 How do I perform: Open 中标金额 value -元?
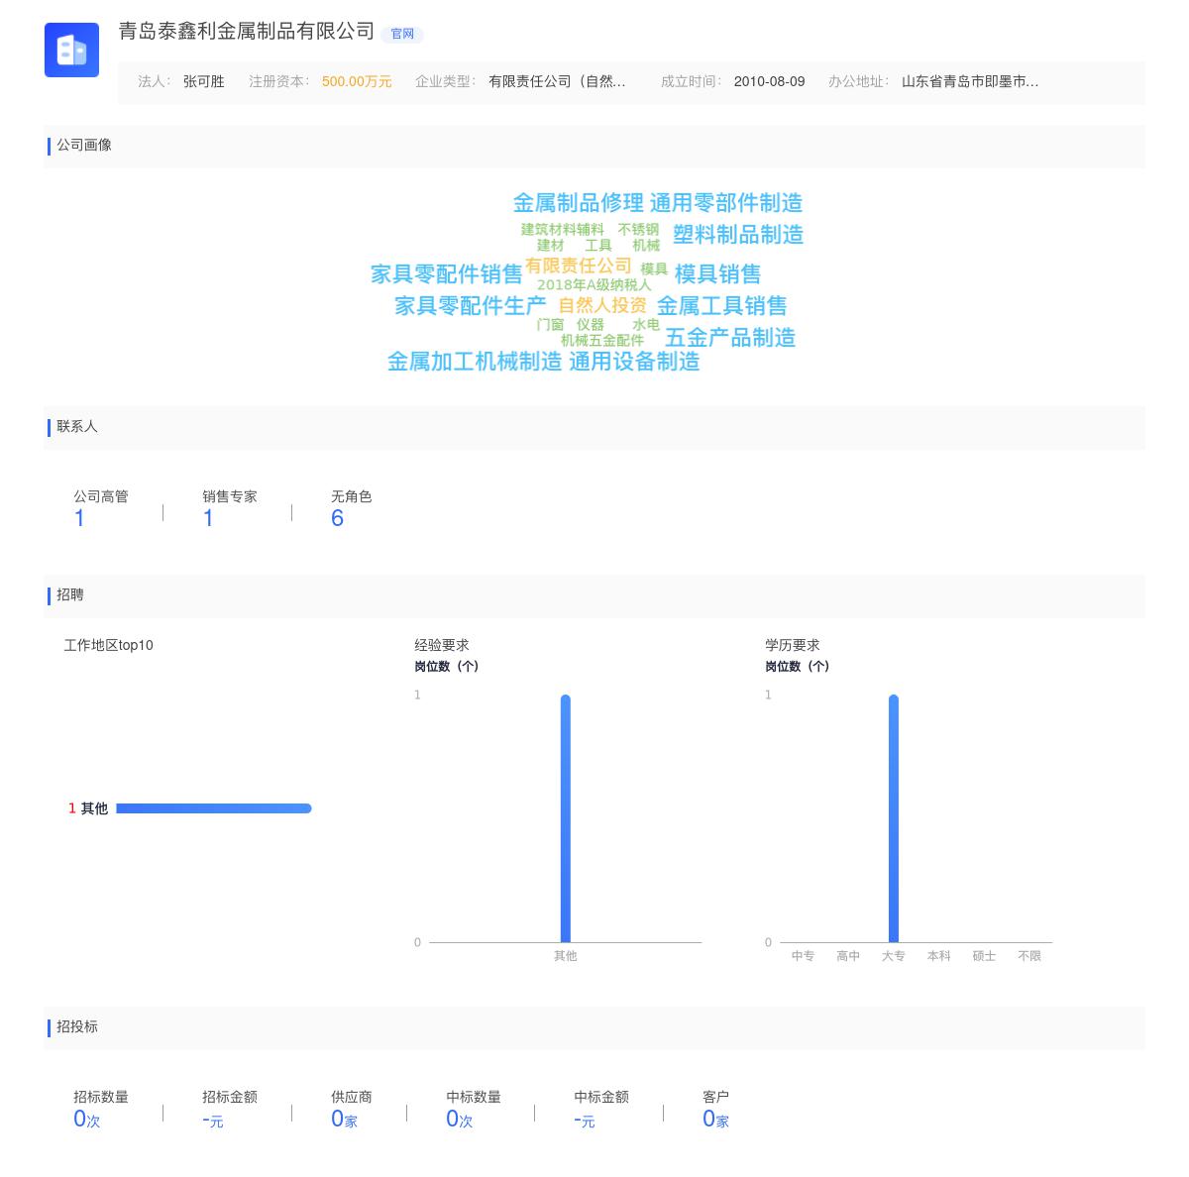point(585,1121)
